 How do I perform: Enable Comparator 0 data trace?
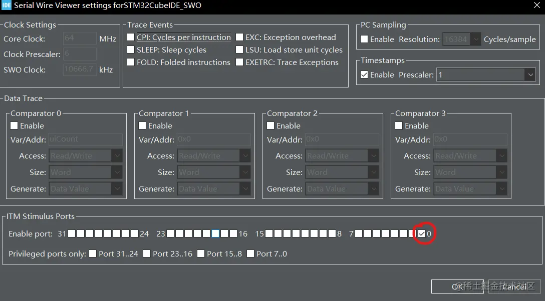[x=14, y=125]
